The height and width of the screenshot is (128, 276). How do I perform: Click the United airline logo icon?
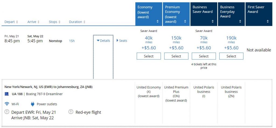[x=7, y=94]
